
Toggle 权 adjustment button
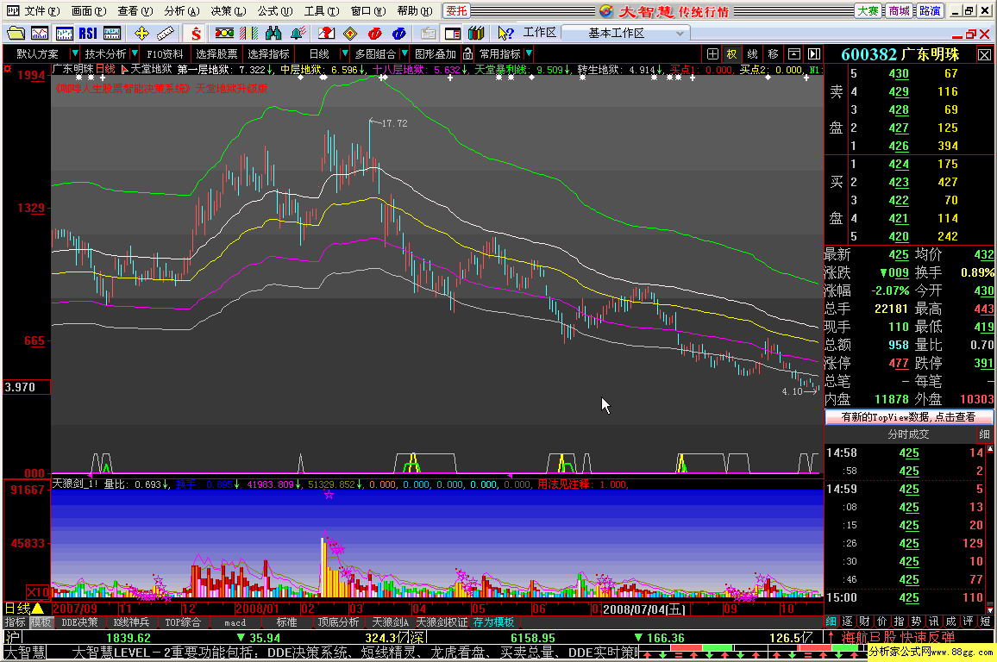pos(732,54)
